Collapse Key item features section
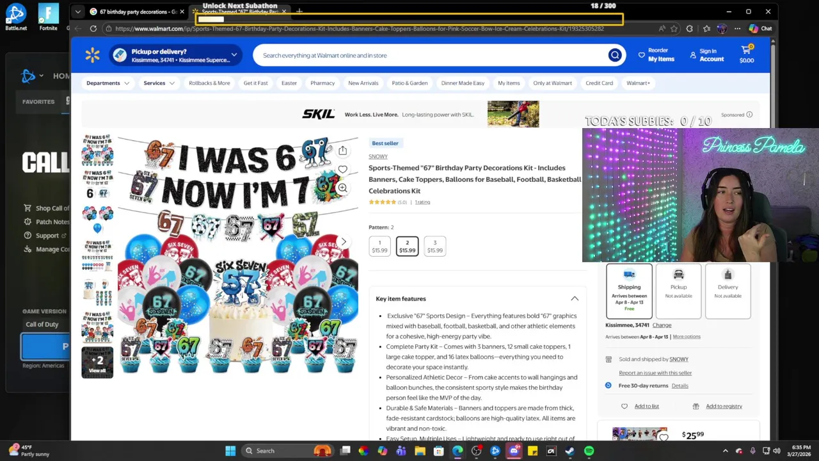 click(575, 299)
